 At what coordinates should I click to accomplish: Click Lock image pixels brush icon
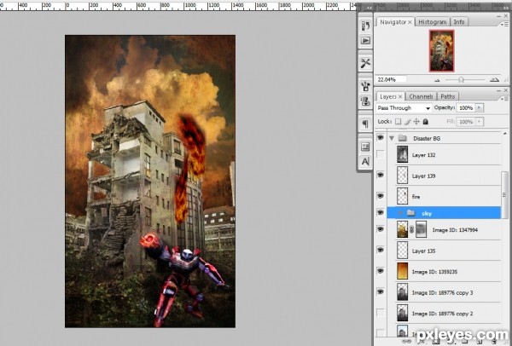click(x=407, y=122)
